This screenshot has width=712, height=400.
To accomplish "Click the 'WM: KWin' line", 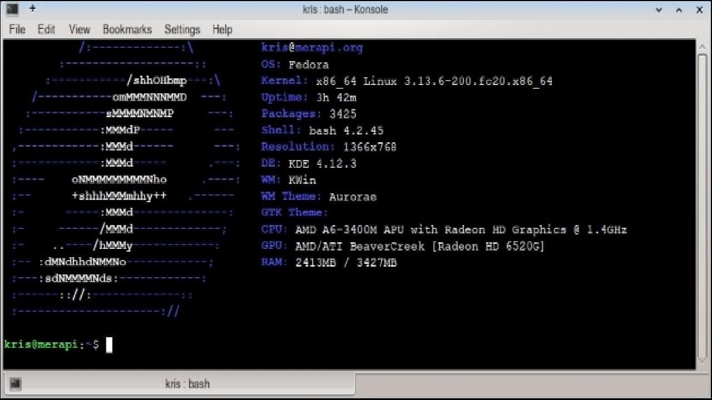I will [x=289, y=180].
